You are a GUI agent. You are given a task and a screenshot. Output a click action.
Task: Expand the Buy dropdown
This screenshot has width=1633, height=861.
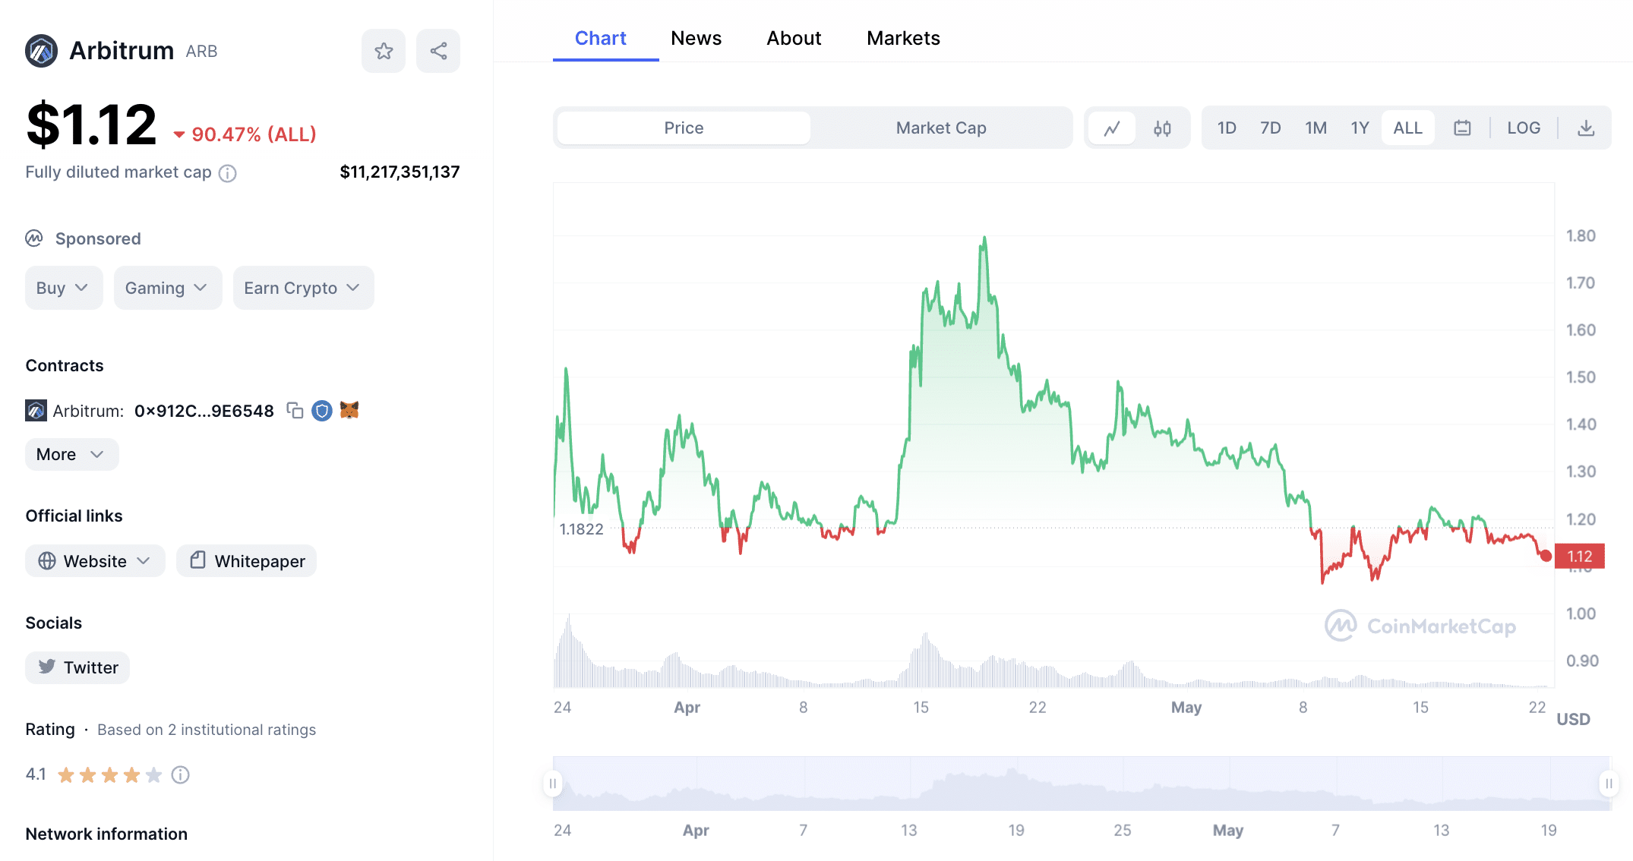point(64,288)
